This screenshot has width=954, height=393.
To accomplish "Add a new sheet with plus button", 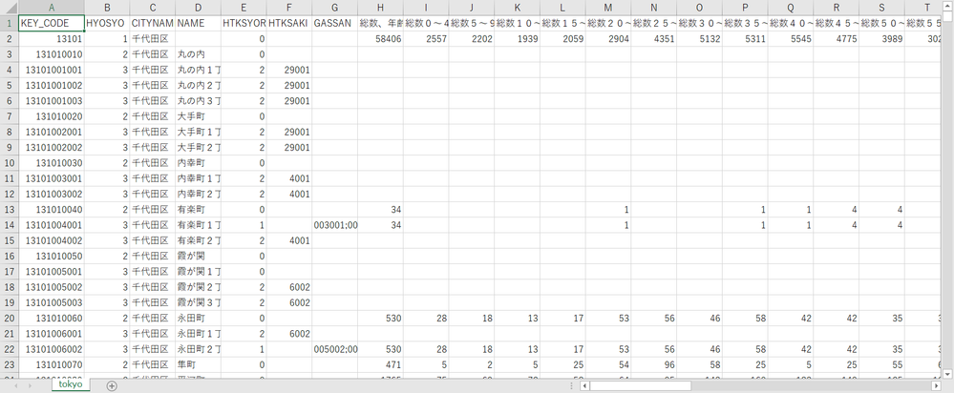I will click(x=112, y=385).
